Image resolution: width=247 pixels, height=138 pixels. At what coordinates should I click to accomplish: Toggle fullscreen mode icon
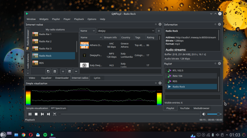(55, 114)
